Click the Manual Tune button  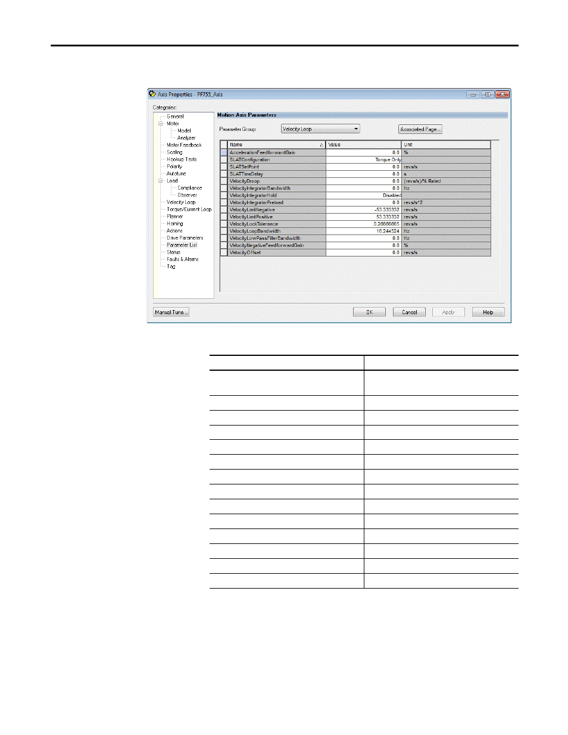(171, 312)
